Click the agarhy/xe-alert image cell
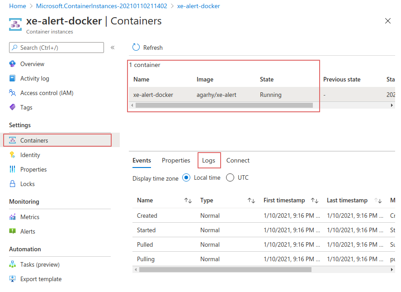Viewport: 401px width, 292px height. pos(217,95)
